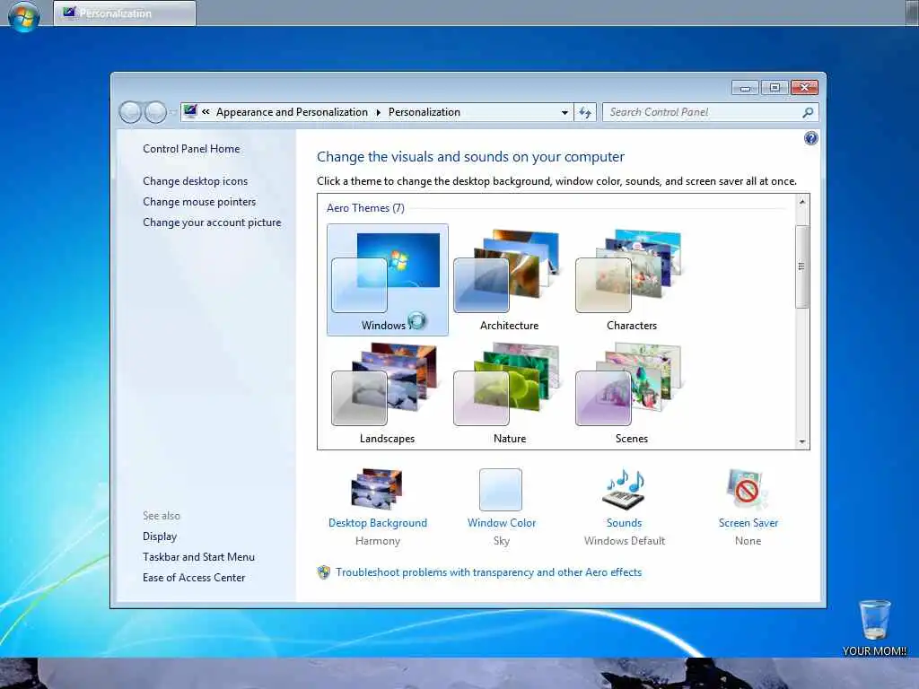Click the theme list scrollbar thumb
This screenshot has height=689, width=919.
pyautogui.click(x=801, y=266)
